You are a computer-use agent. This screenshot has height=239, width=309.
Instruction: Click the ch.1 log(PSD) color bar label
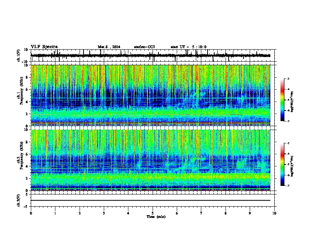pos(292,102)
